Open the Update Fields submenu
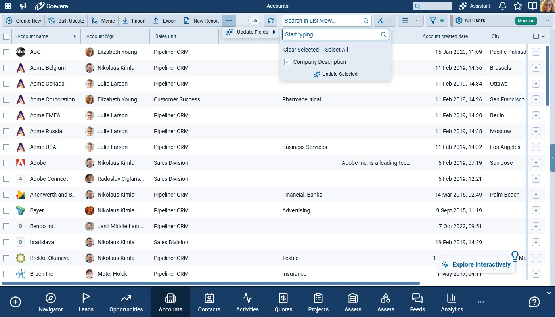The width and height of the screenshot is (555, 317). (x=251, y=32)
